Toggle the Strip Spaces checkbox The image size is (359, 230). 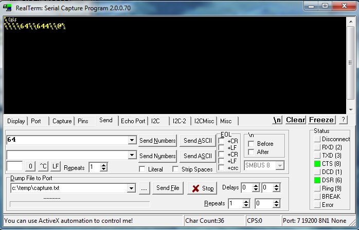click(175, 169)
